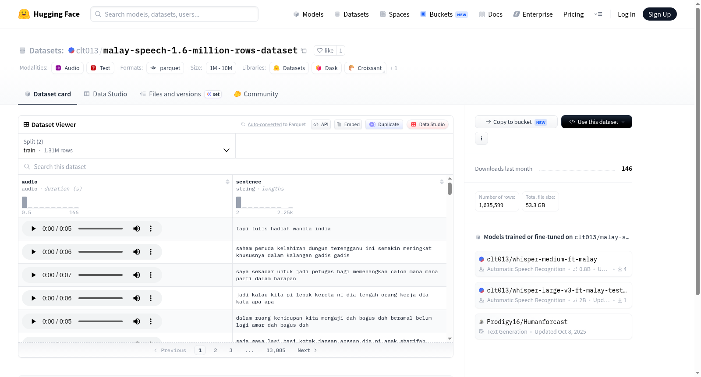Switch to the Data Studio tab
Viewport: 701px width, 377px height.
[x=106, y=94]
